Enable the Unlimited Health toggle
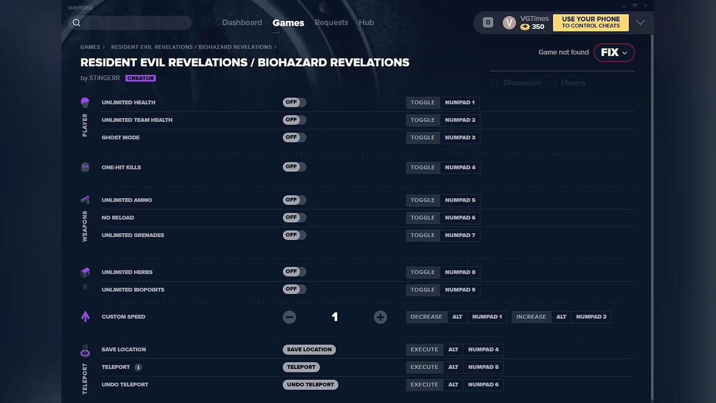This screenshot has height=403, width=716. point(294,103)
